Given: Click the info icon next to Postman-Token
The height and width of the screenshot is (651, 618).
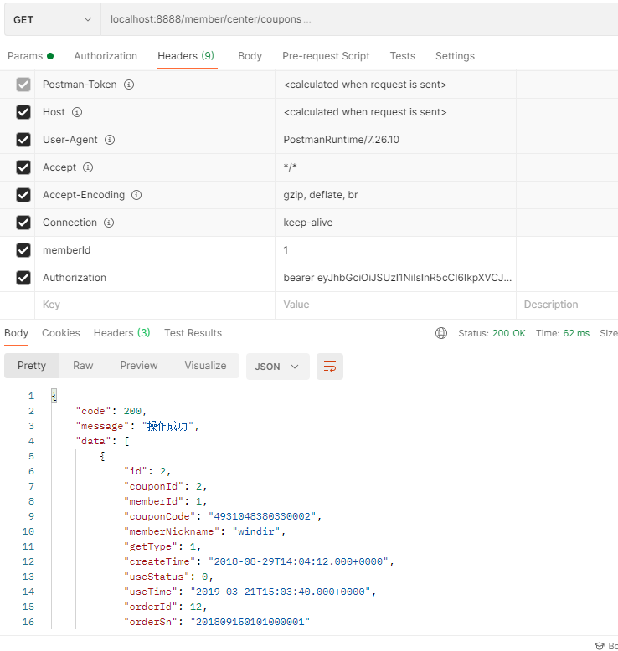Looking at the screenshot, I should coord(129,85).
